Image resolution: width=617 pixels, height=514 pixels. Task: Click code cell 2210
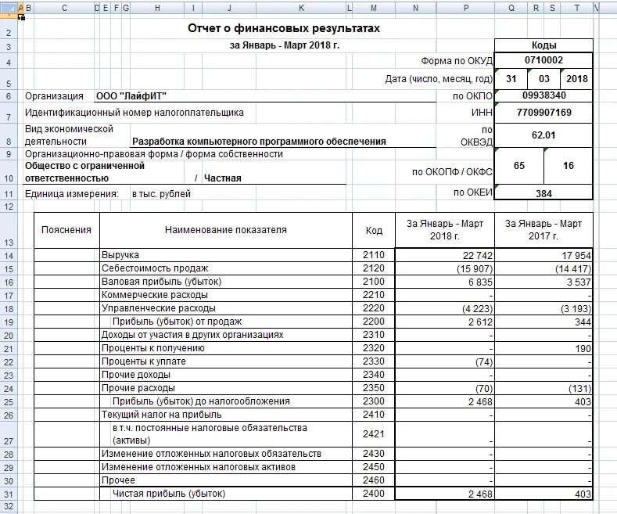374,295
